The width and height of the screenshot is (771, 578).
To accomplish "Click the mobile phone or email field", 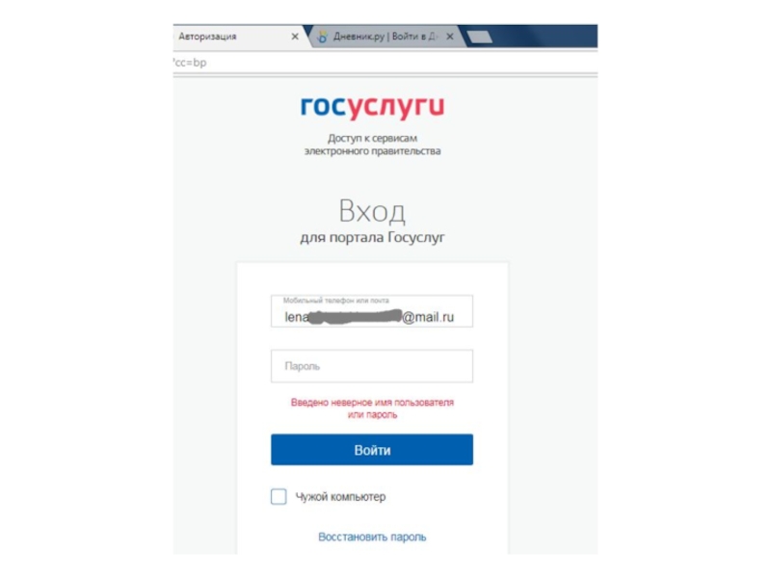I will click(x=372, y=311).
